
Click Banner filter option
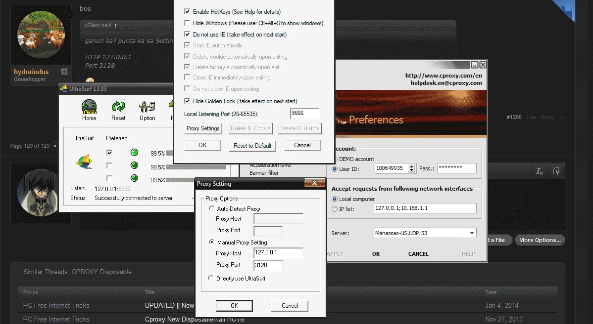(x=264, y=173)
